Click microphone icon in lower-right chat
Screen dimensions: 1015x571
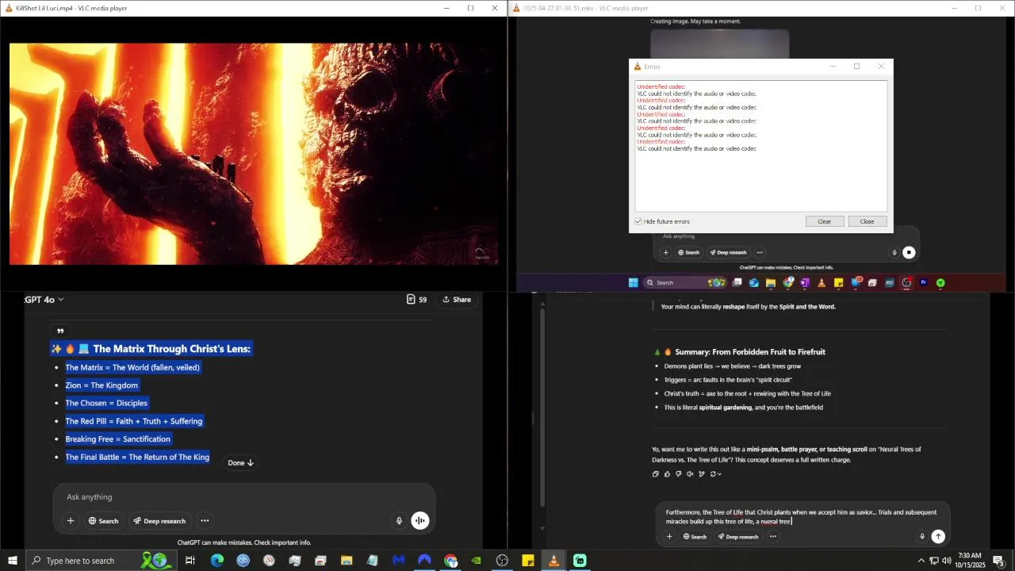(921, 537)
